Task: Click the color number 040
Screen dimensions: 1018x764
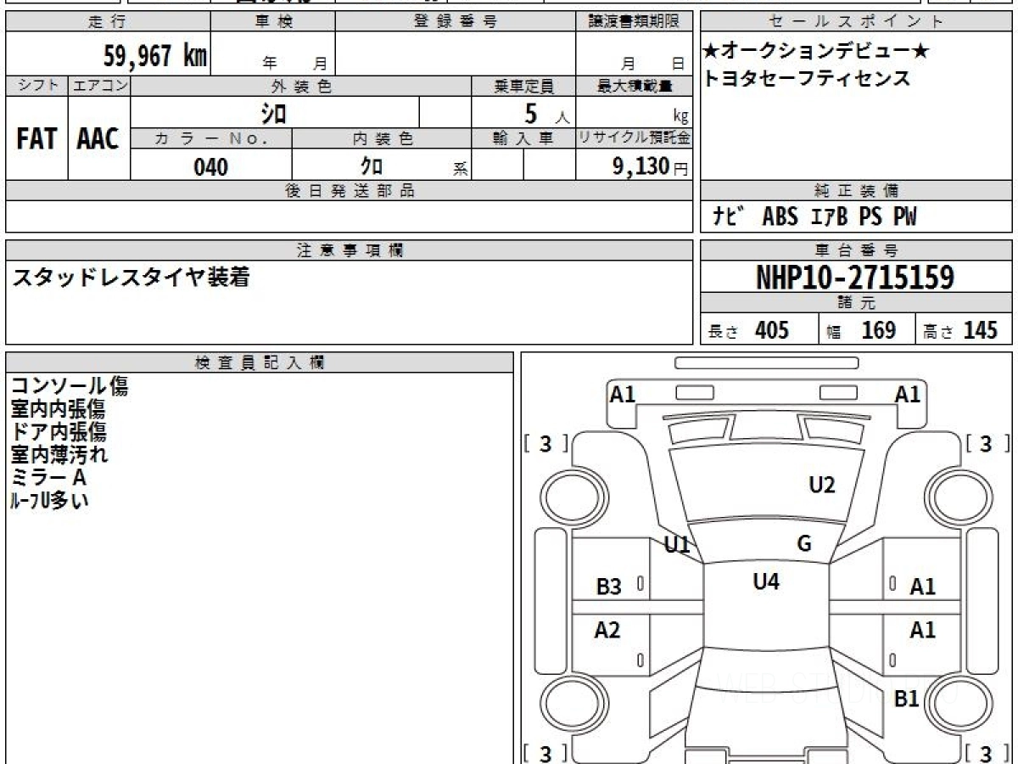Action: coord(211,167)
